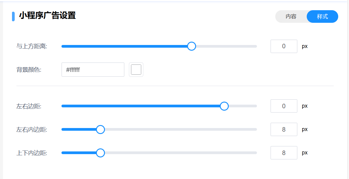
Task: Click the 左右内边距 label
Action: pyautogui.click(x=32, y=130)
